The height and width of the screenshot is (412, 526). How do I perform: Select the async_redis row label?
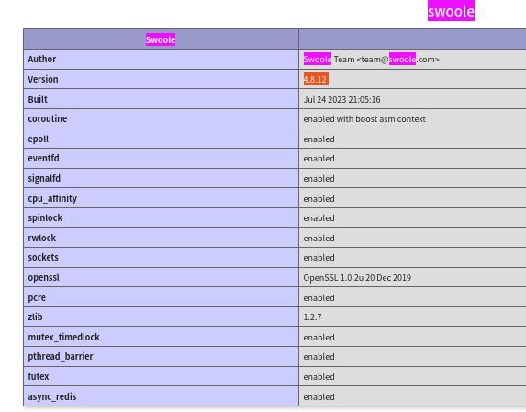(x=52, y=396)
